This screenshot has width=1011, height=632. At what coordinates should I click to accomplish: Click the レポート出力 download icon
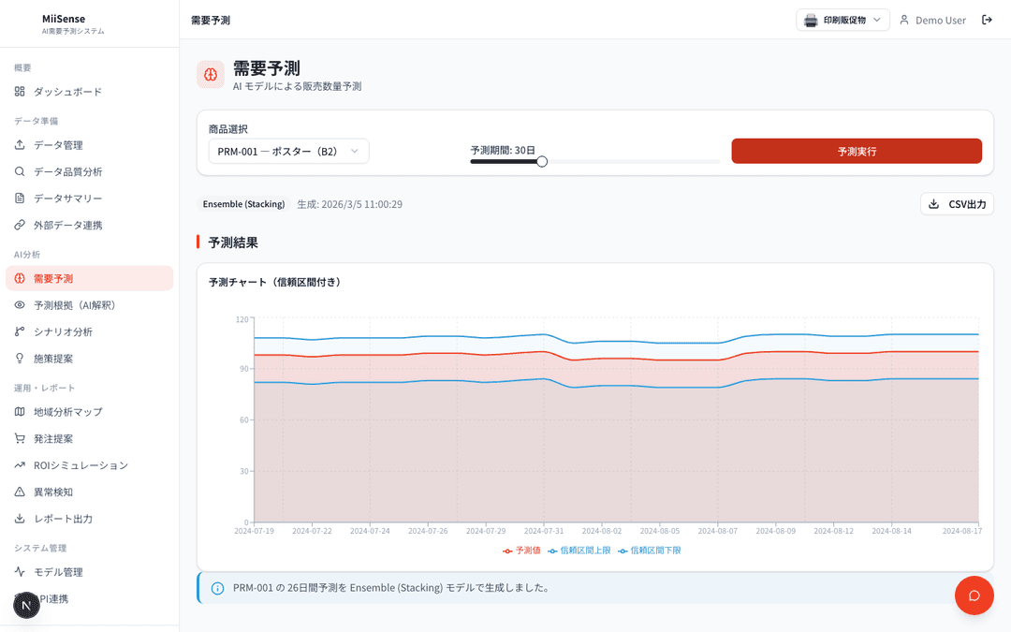coord(20,519)
